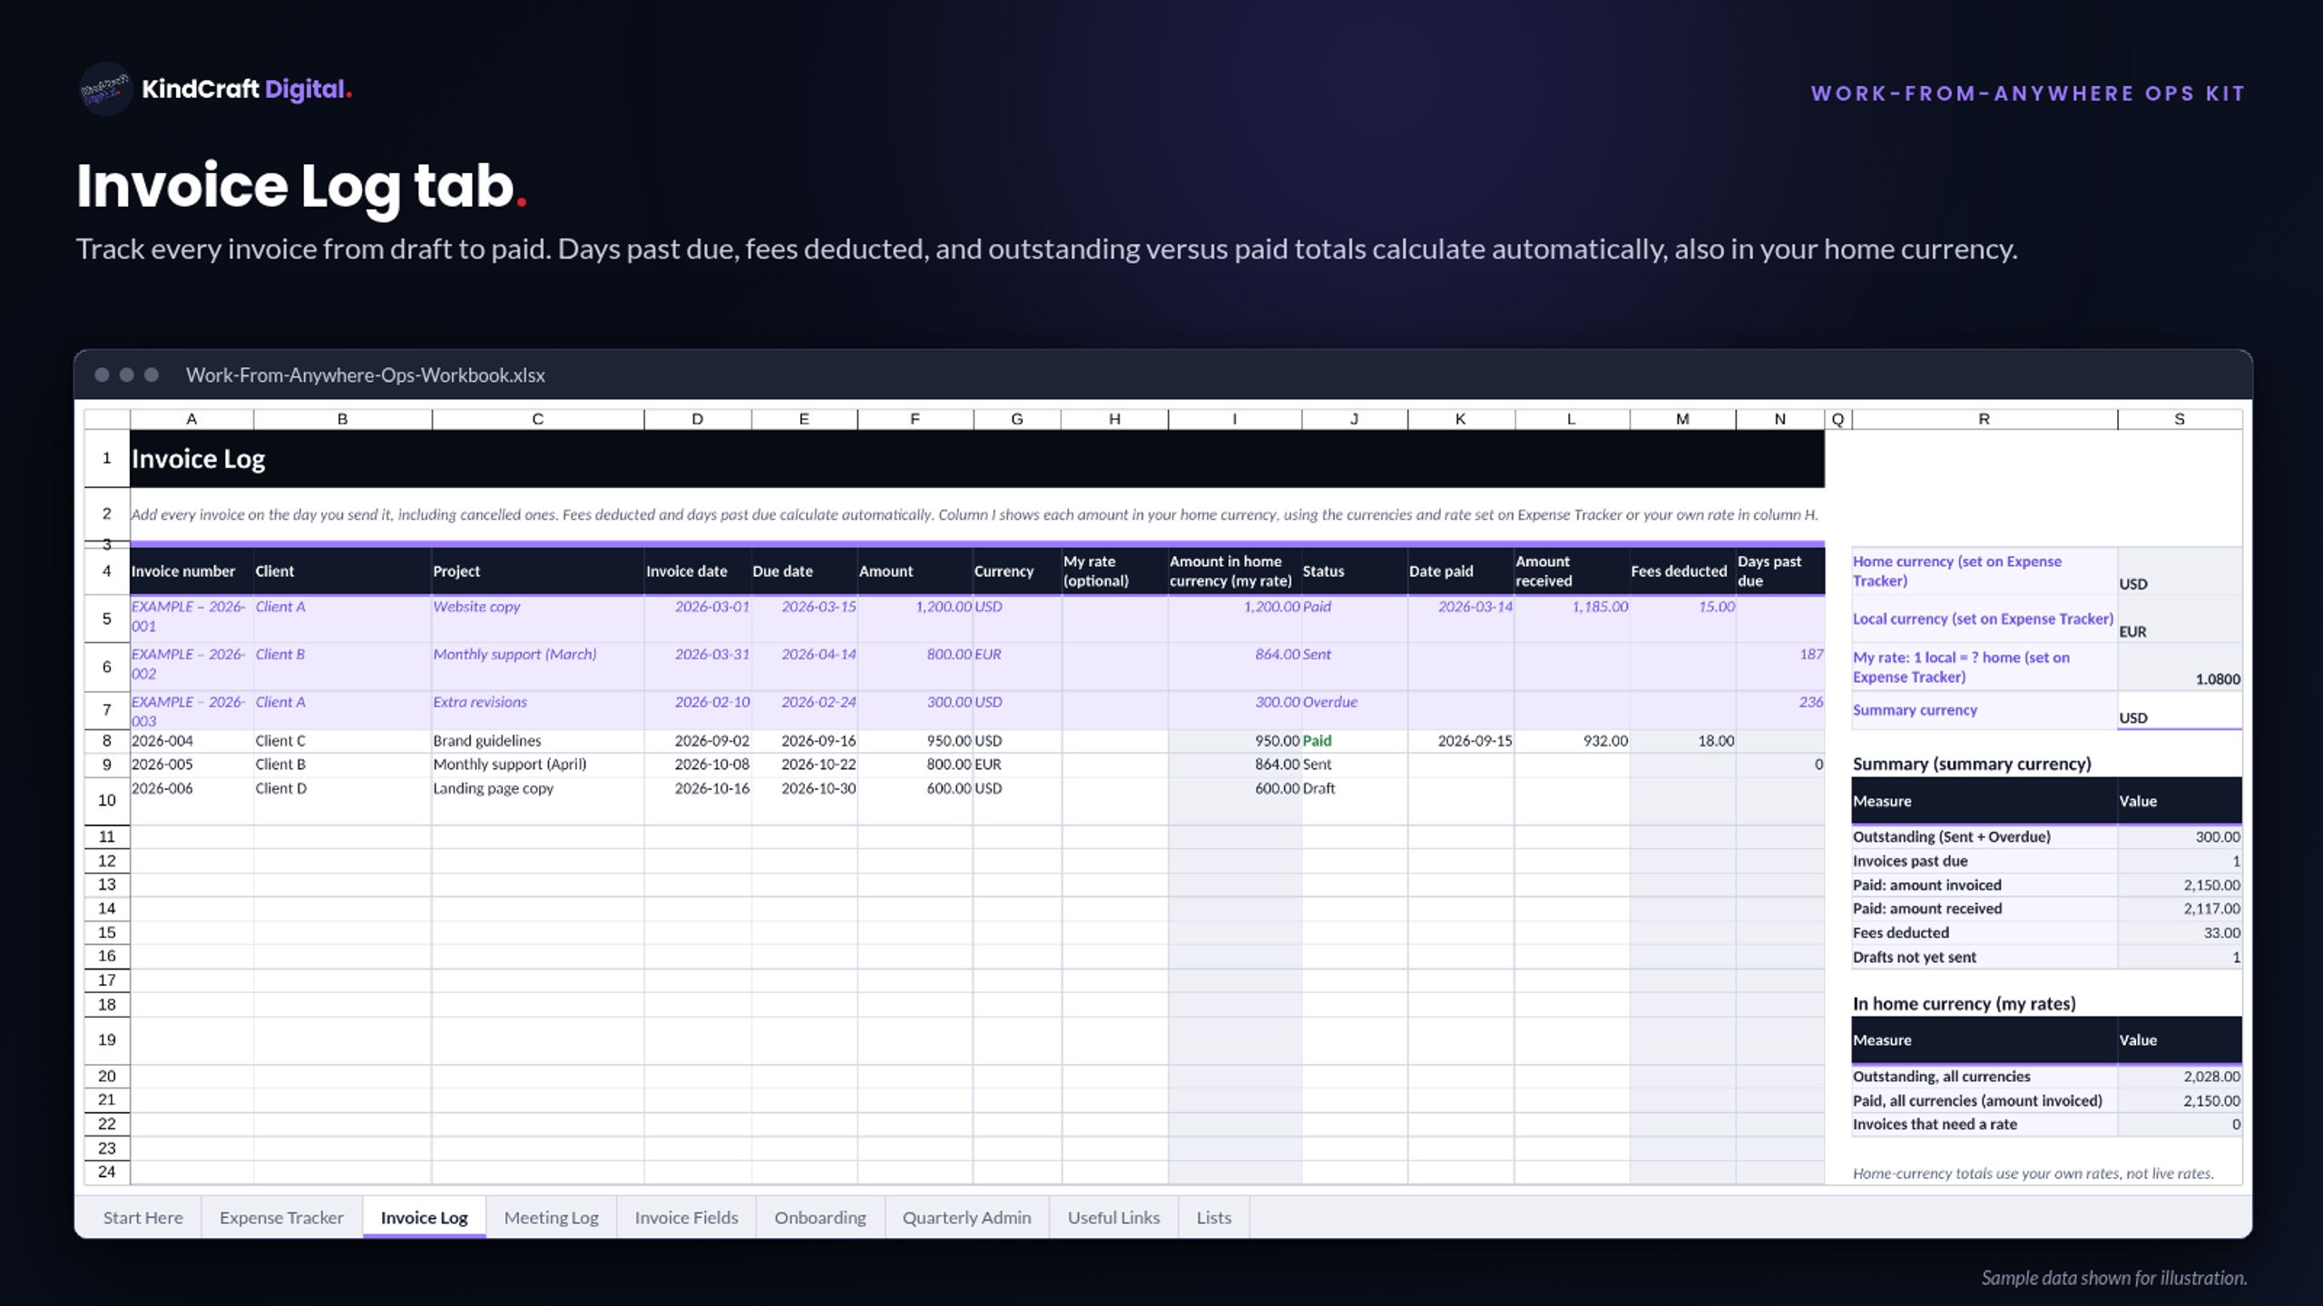Select column A header
The image size is (2323, 1306).
pos(191,419)
